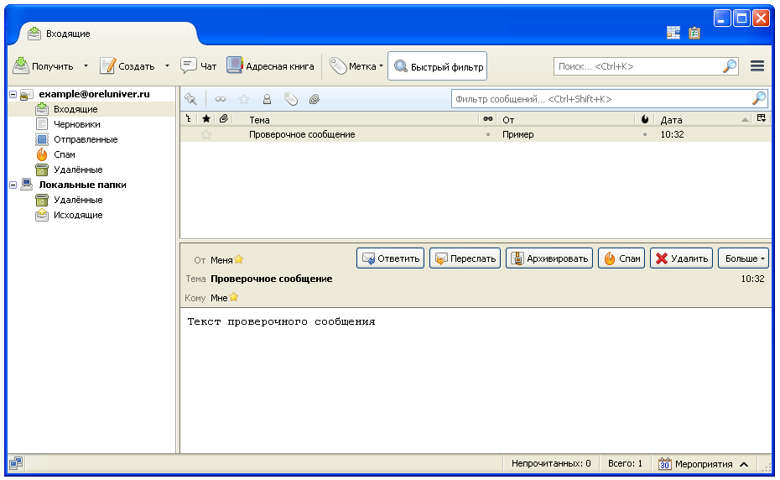Click the Archive (Архивировать) message button
This screenshot has height=480, width=780.
tap(549, 258)
